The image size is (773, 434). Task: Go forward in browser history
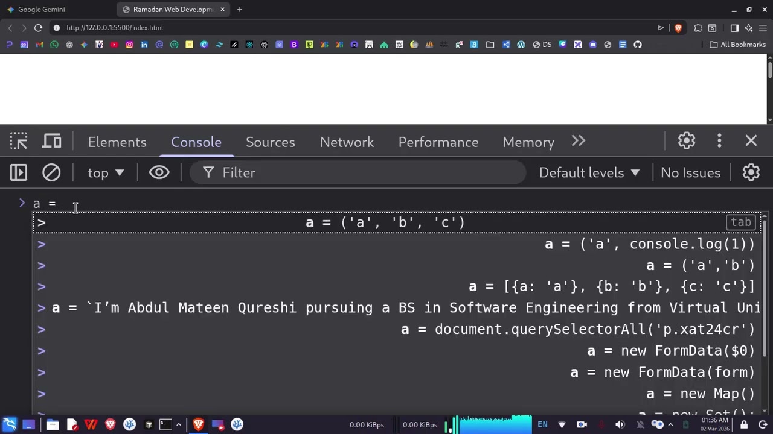coord(24,28)
